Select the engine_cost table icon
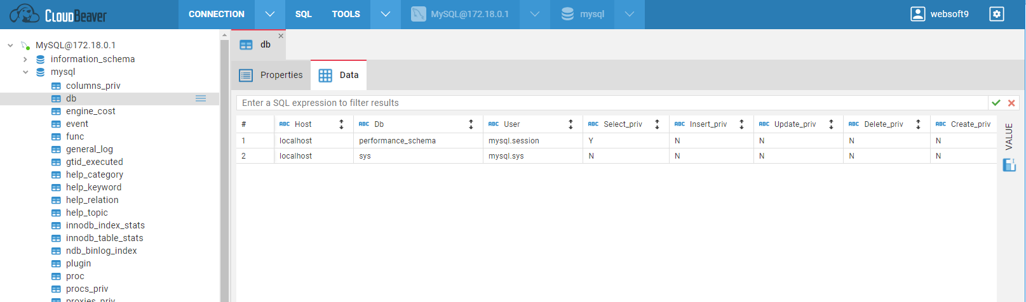The width and height of the screenshot is (1026, 302). coord(56,112)
